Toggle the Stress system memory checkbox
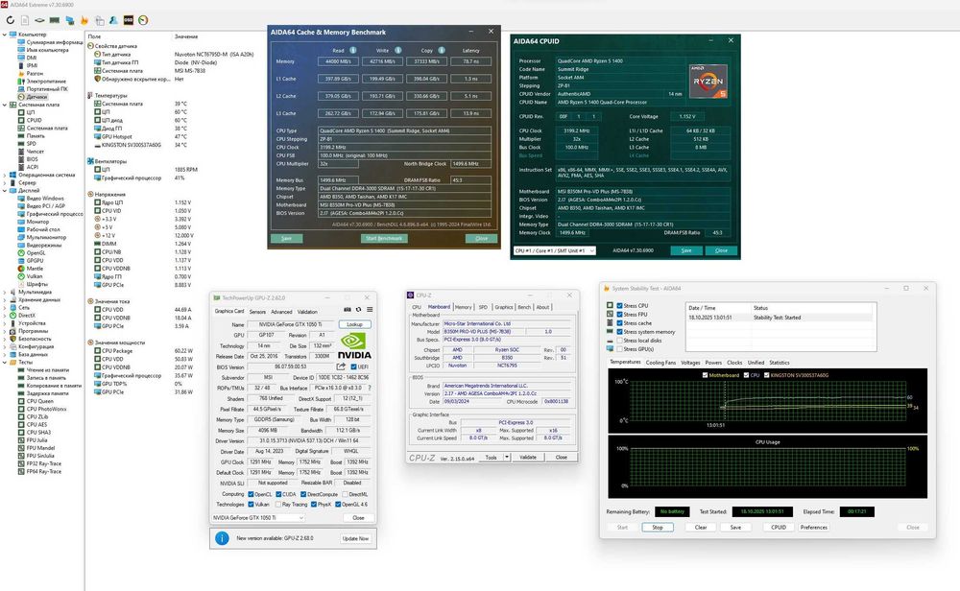 [x=619, y=332]
